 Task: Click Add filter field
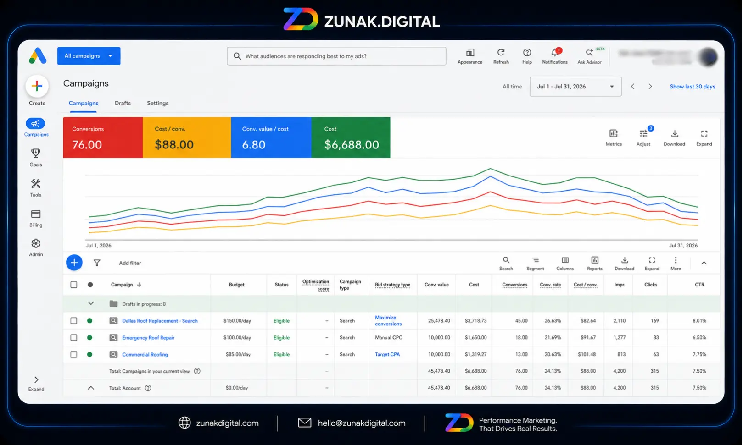click(130, 263)
